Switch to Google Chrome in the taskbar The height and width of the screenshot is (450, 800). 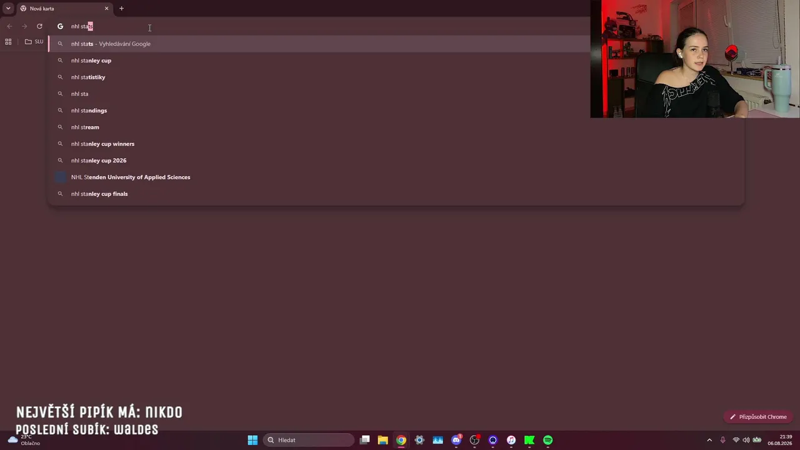pos(401,440)
